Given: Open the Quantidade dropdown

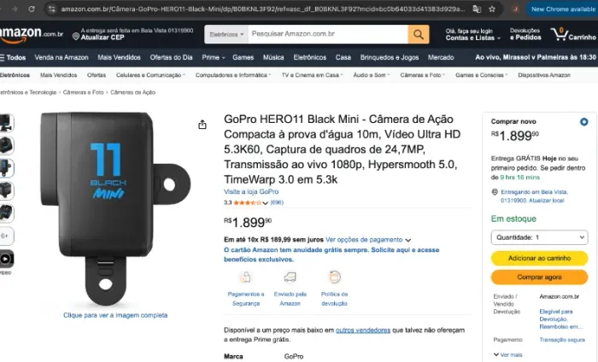Looking at the screenshot, I should (539, 237).
